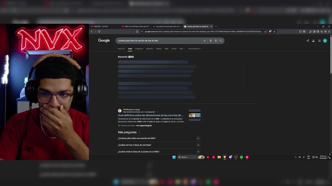Bookmark this page with the bookmark icon
This screenshot has height=186, width=332.
click(137, 32)
